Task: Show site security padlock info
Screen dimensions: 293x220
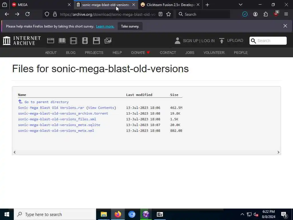Action: click(x=55, y=14)
